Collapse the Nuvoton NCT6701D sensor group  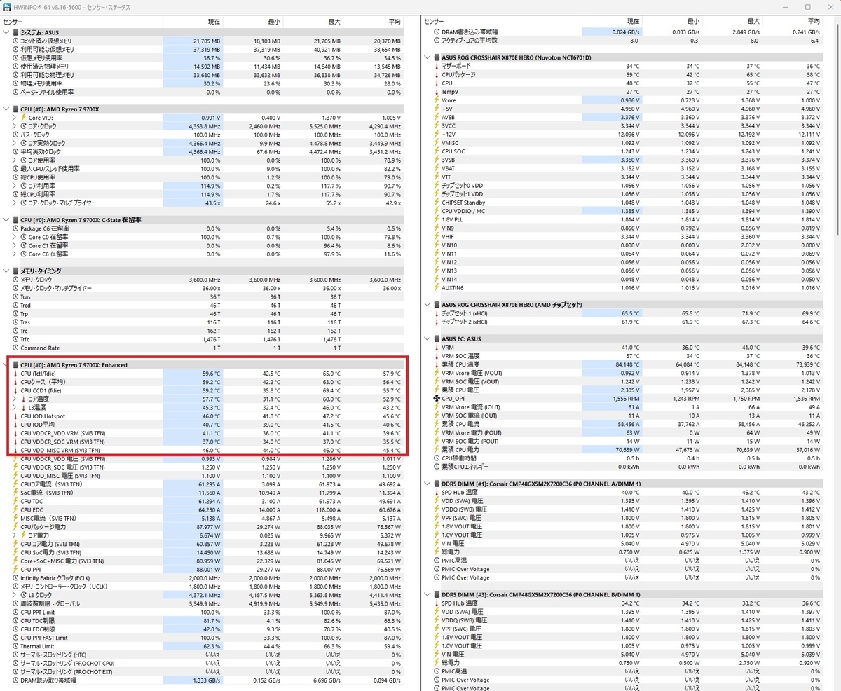pyautogui.click(x=428, y=57)
